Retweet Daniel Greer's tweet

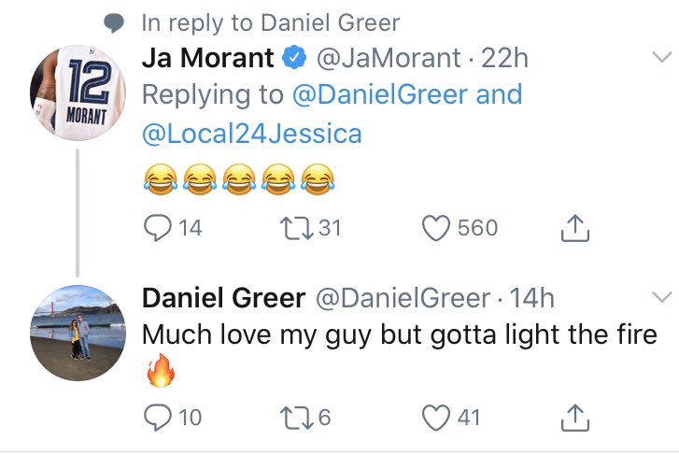(x=294, y=417)
